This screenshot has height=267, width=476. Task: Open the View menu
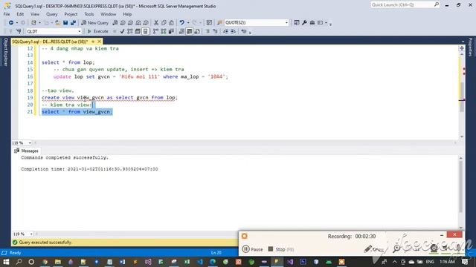click(35, 14)
